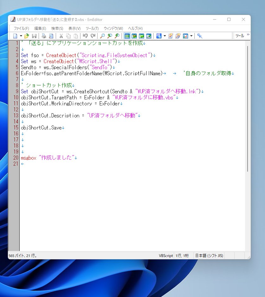Click msgbox keyword on line 20
This screenshot has height=297, width=265.
coord(28,158)
